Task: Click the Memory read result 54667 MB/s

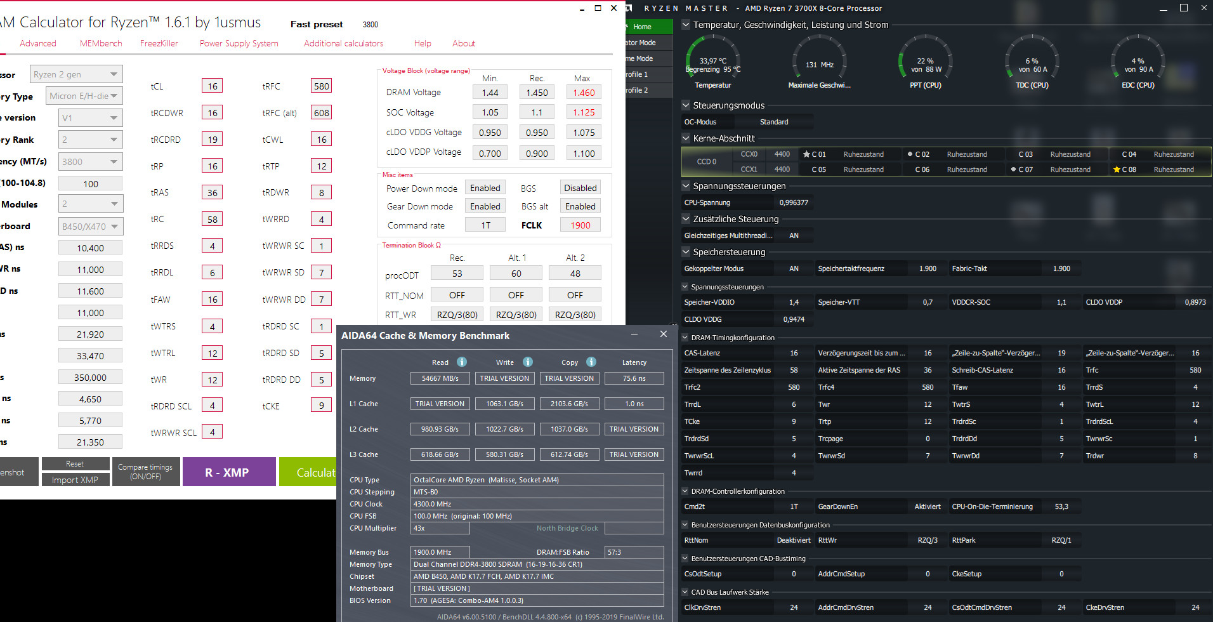Action: 440,378
